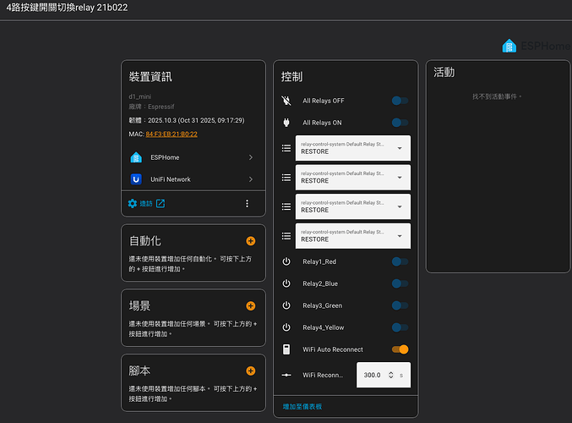
Task: Click the WiFi reconnect interval number field
Action: pos(372,375)
